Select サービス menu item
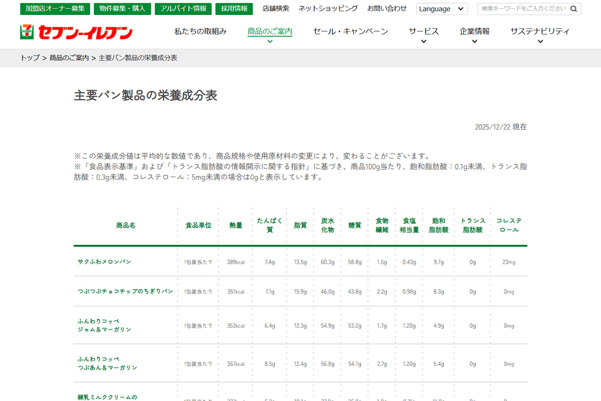The width and height of the screenshot is (601, 401). pyautogui.click(x=424, y=31)
